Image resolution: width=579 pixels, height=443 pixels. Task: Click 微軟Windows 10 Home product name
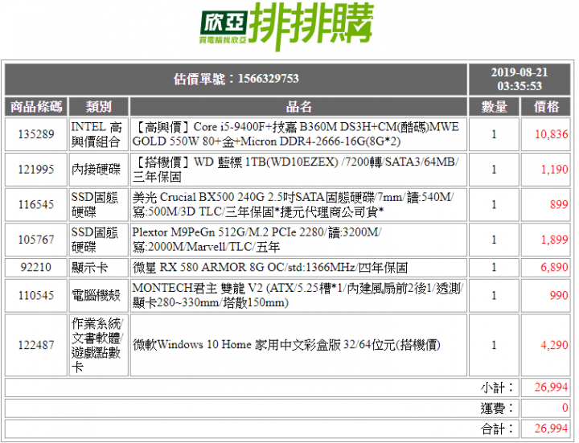pos(286,345)
